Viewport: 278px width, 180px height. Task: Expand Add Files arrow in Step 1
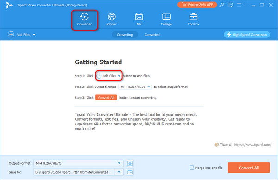119,76
